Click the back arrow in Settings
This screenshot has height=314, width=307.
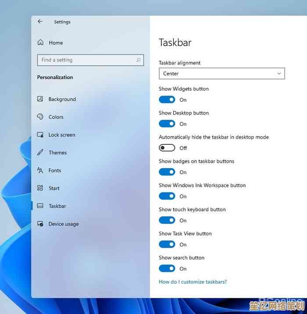[40, 21]
